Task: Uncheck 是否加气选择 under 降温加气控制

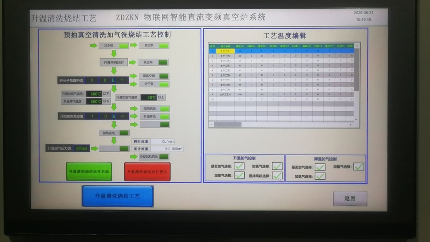Action: click(x=319, y=167)
